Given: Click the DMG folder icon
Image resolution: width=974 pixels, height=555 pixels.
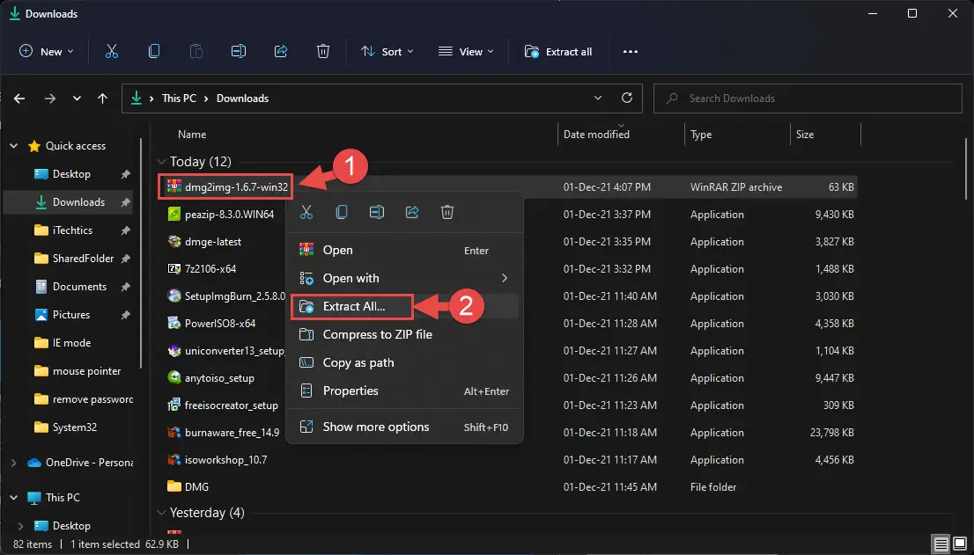Looking at the screenshot, I should [x=174, y=486].
